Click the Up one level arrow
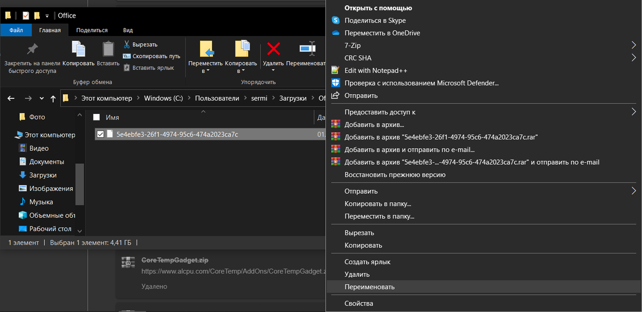This screenshot has height=312, width=642. (x=53, y=98)
